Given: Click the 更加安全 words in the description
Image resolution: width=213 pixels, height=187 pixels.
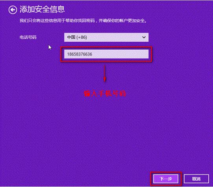Looking at the screenshot, I should [136, 21].
